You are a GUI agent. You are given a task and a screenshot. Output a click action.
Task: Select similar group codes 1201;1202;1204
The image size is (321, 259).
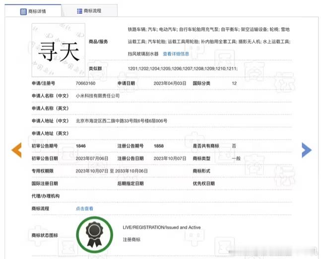click(x=144, y=68)
